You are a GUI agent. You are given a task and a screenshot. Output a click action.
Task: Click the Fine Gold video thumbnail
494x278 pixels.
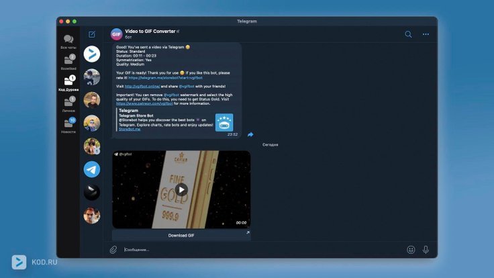pyautogui.click(x=181, y=190)
